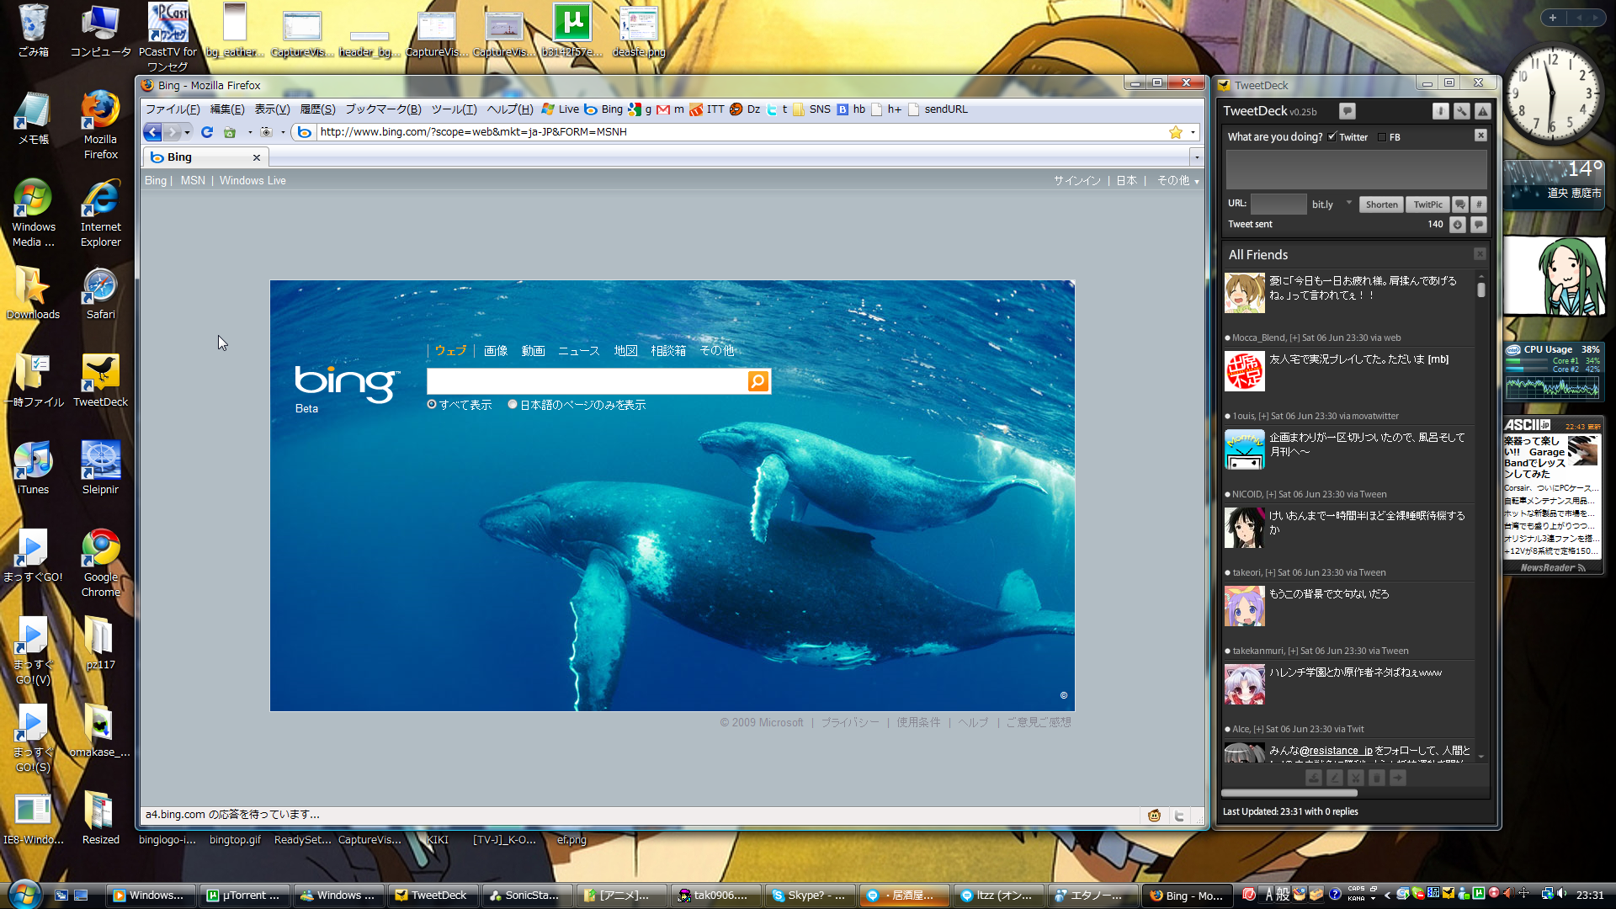Click Windows Start orb
1616x909 pixels.
pyautogui.click(x=24, y=894)
